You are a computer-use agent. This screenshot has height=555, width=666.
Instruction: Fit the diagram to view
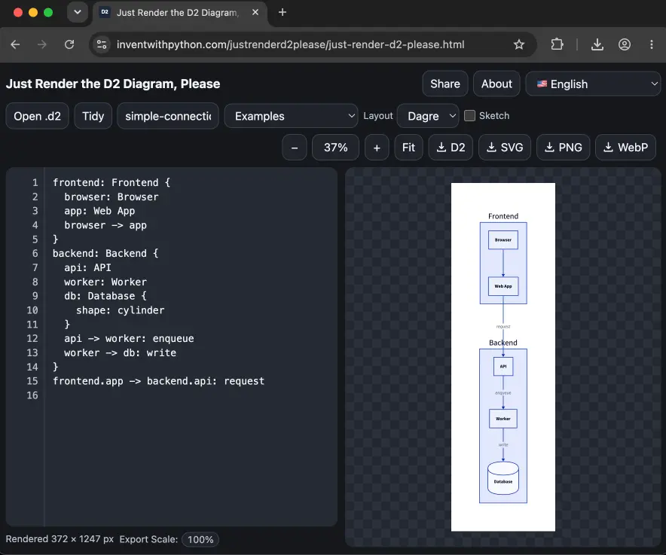coord(408,148)
